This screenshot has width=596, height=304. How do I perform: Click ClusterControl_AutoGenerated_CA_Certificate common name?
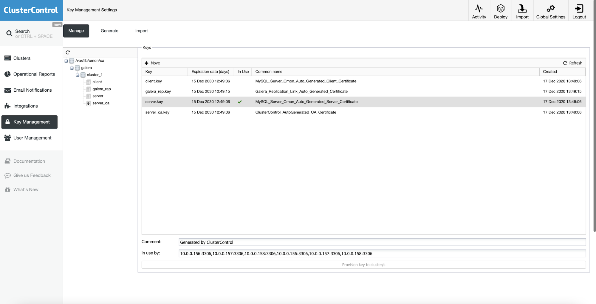[x=295, y=112]
